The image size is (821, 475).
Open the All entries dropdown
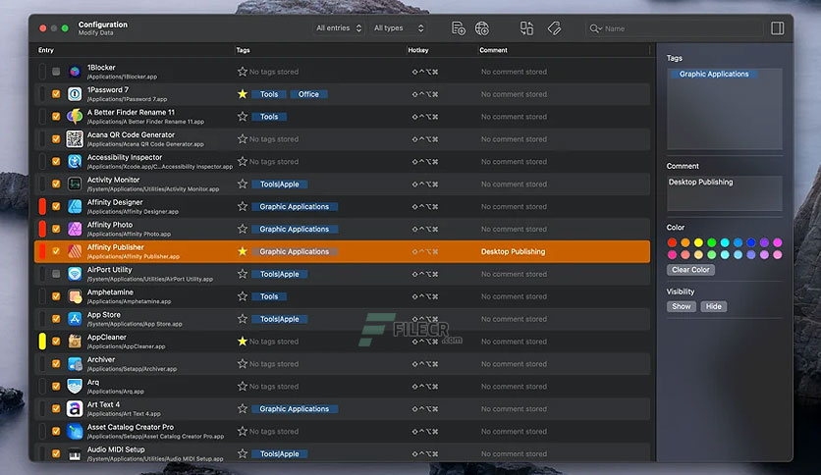[339, 28]
